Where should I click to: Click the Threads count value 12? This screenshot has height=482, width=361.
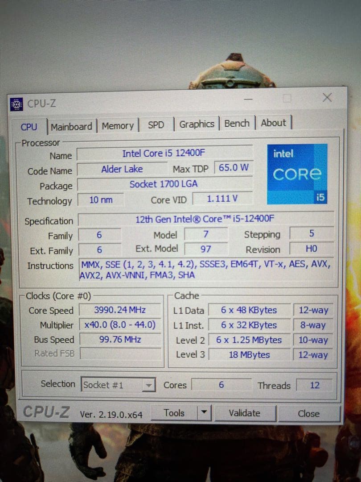click(x=315, y=385)
